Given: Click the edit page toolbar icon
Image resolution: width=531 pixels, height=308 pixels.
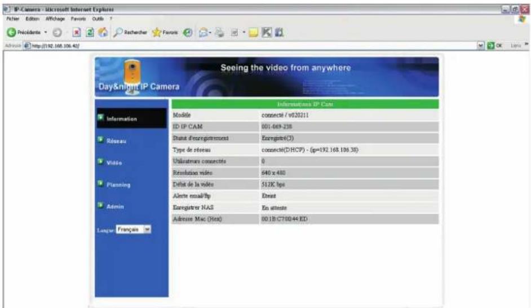Looking at the screenshot, I should pos(234,33).
